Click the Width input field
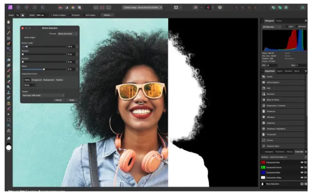Viewport: 312px width, 193px height. coord(41,15)
